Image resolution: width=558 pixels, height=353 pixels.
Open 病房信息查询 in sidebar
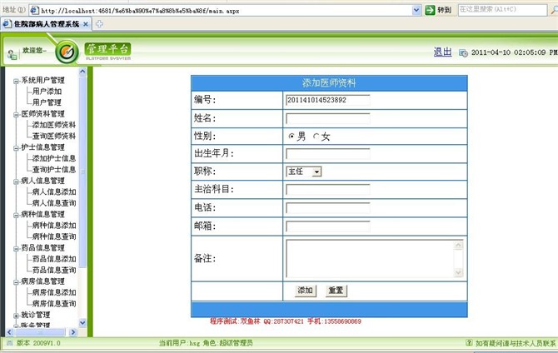coord(54,303)
